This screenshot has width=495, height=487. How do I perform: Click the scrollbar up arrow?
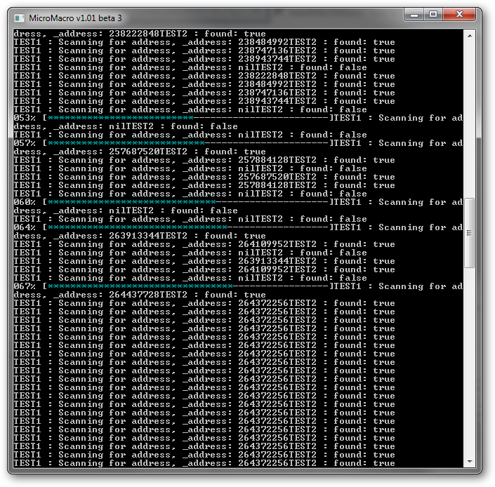pyautogui.click(x=469, y=36)
